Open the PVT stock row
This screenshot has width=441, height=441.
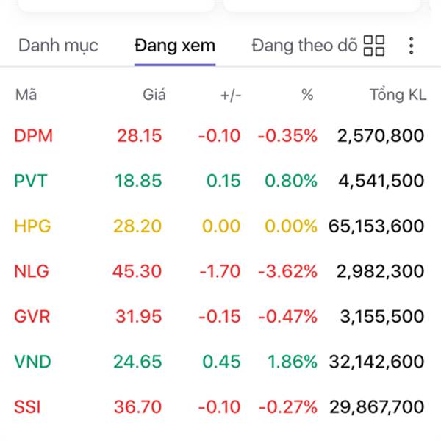(220, 181)
